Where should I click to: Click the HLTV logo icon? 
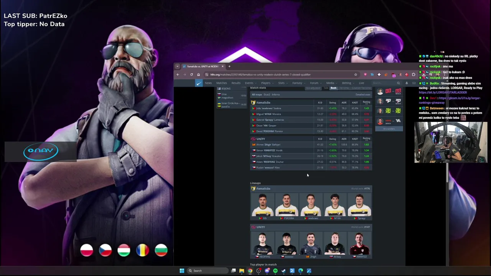coord(199,83)
